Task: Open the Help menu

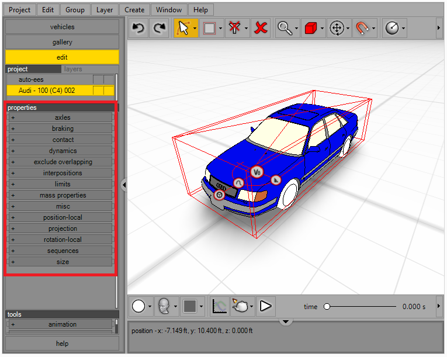Action: pyautogui.click(x=200, y=10)
